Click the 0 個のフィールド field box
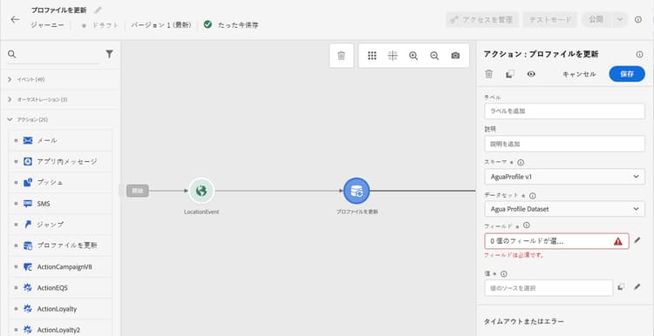 pos(557,241)
